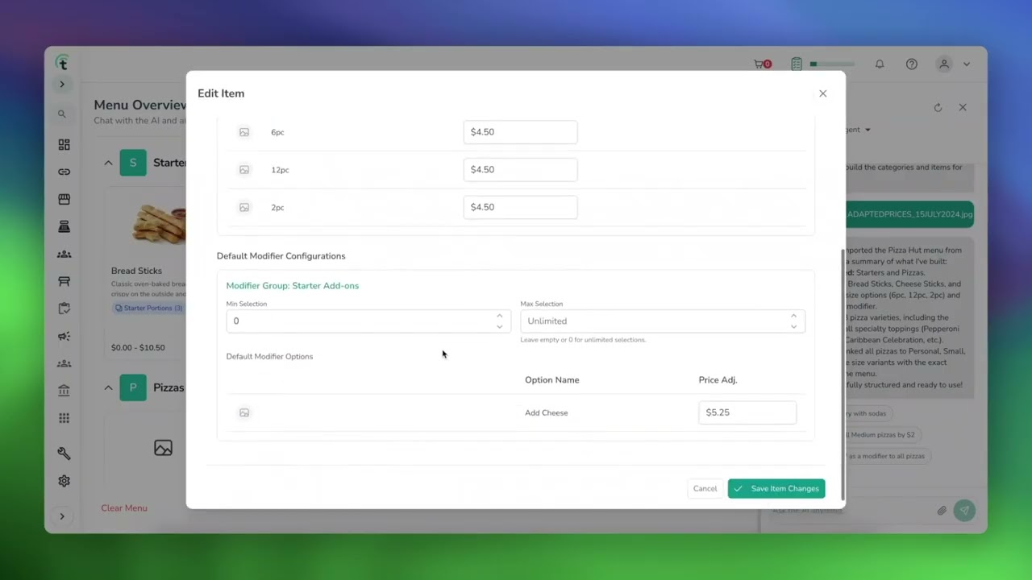Click the Medium pizzas by $2 suggestion
The image size is (1032, 580).
click(882, 435)
